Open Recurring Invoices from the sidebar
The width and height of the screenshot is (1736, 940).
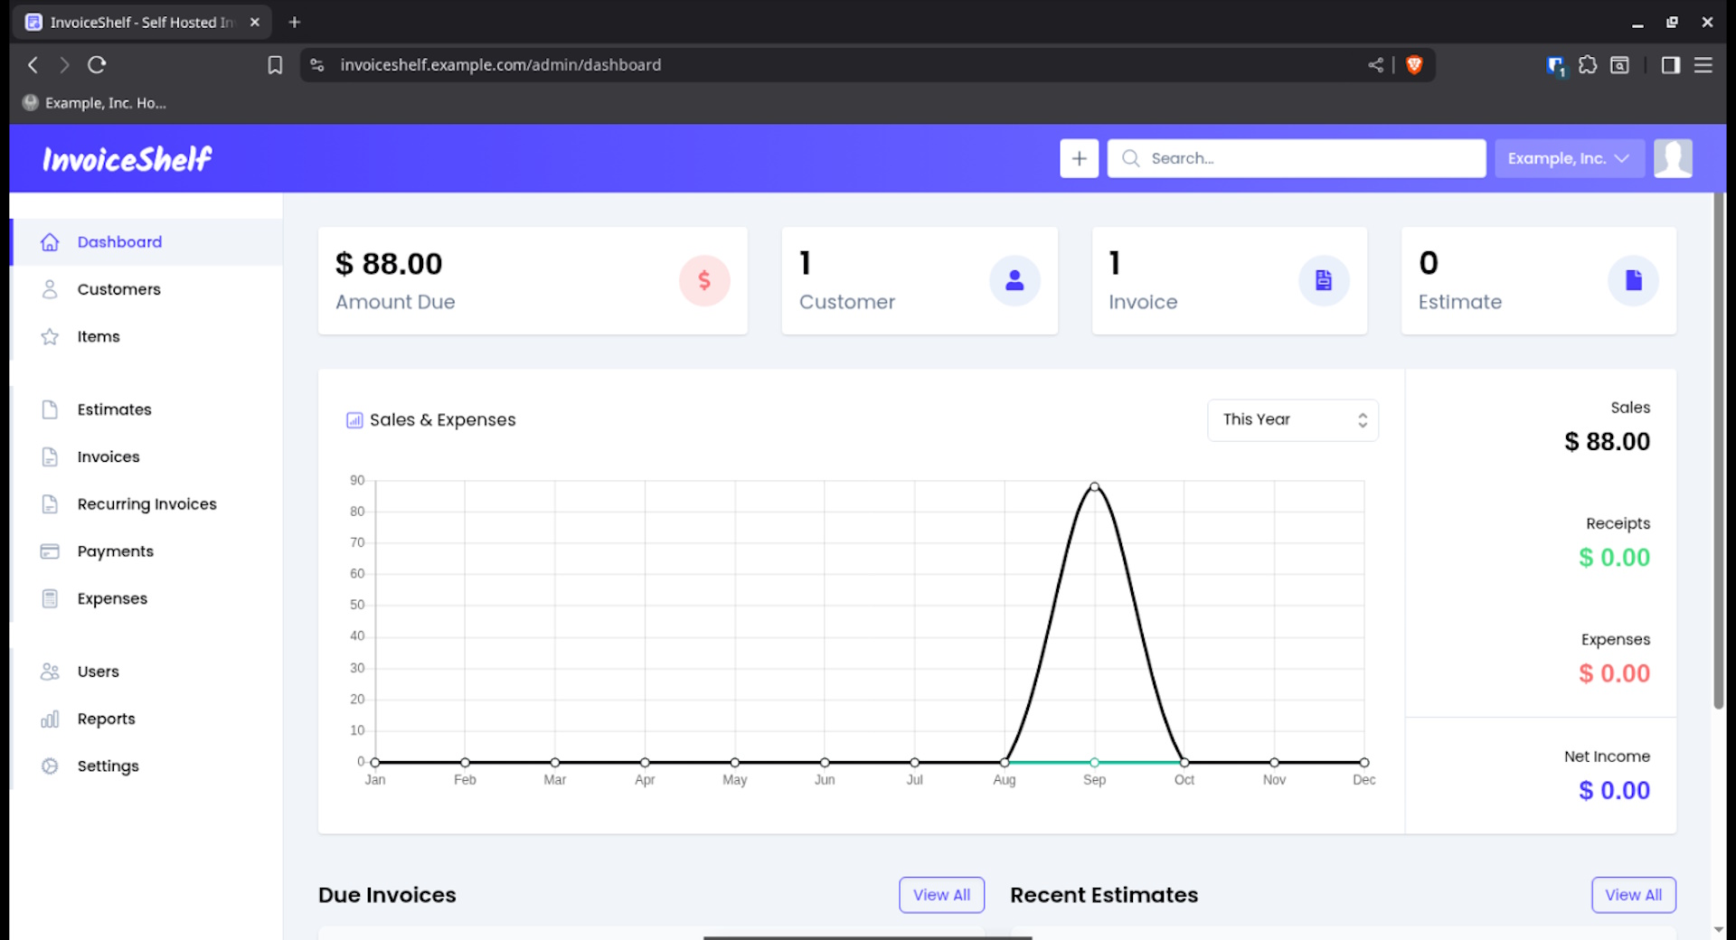[146, 504]
